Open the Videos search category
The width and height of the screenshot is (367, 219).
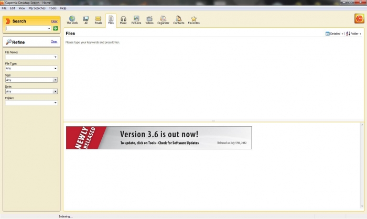149,20
